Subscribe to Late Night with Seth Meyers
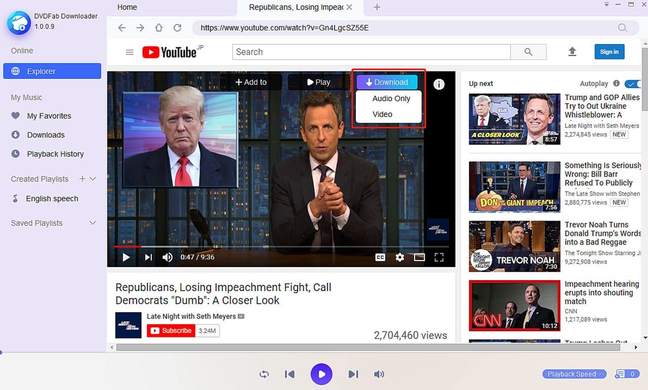 coord(171,330)
